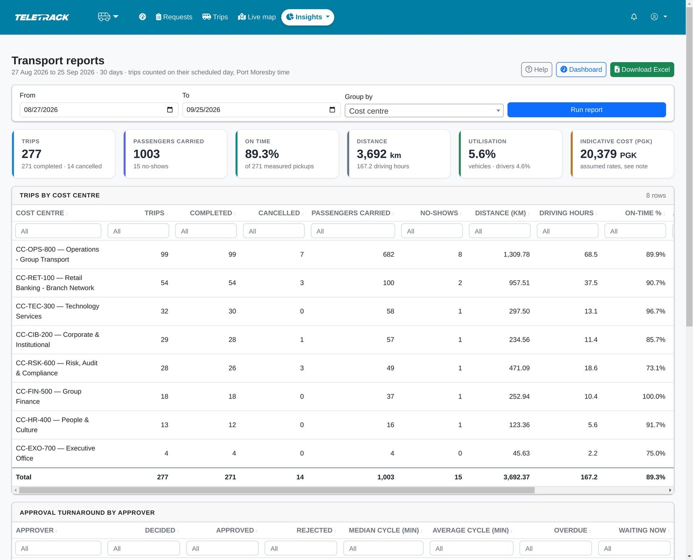The image size is (693, 560).
Task: Click the To date field
Action: coord(262,110)
